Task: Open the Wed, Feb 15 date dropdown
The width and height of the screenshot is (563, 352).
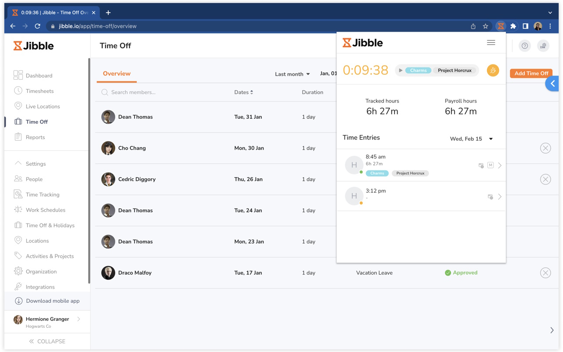Action: (471, 139)
